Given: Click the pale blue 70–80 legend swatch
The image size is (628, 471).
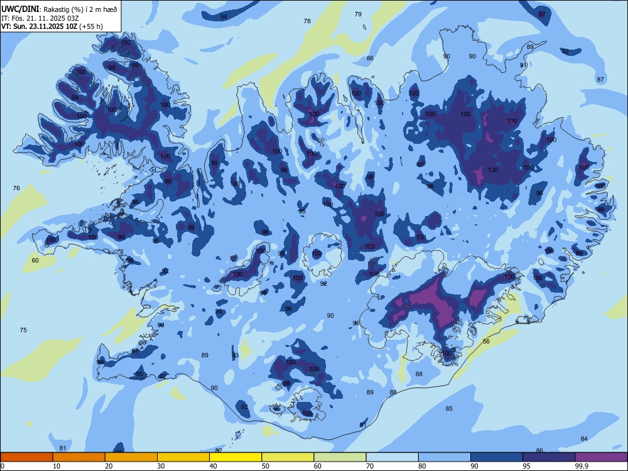Looking at the screenshot, I should [392, 457].
